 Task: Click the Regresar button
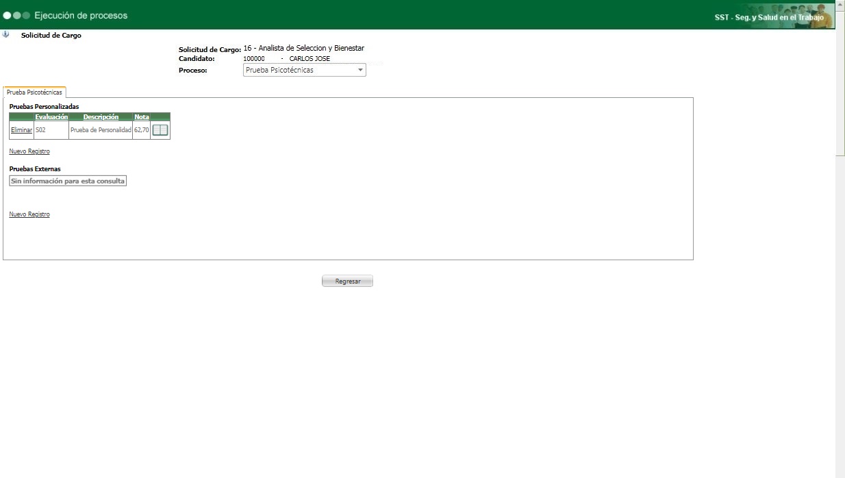pos(347,281)
